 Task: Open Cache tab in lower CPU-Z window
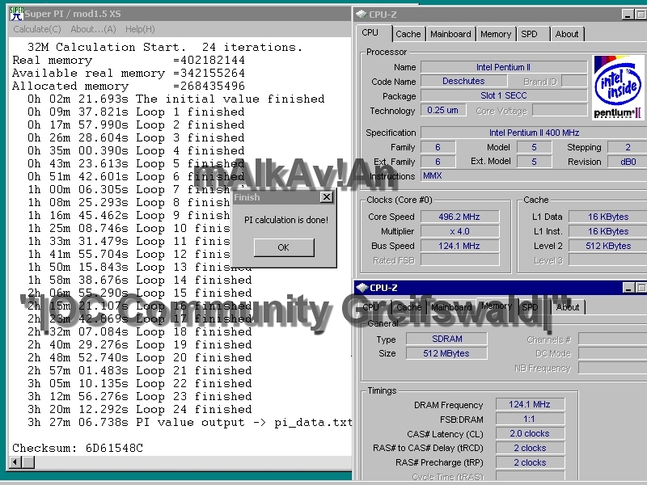click(409, 307)
